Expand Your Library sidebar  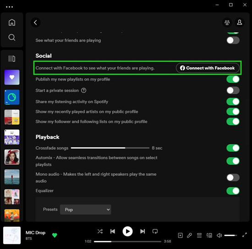(12, 59)
